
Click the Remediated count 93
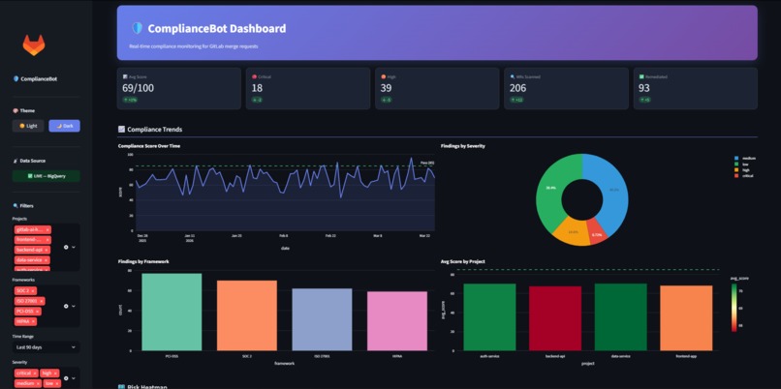pyautogui.click(x=644, y=89)
